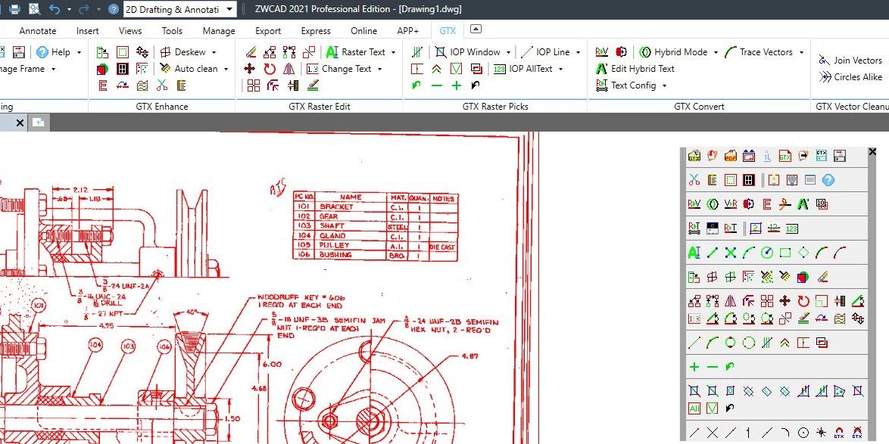Click the blue help icon in the floating toolbar
Viewport: 889px width, 444px height.
(x=828, y=180)
